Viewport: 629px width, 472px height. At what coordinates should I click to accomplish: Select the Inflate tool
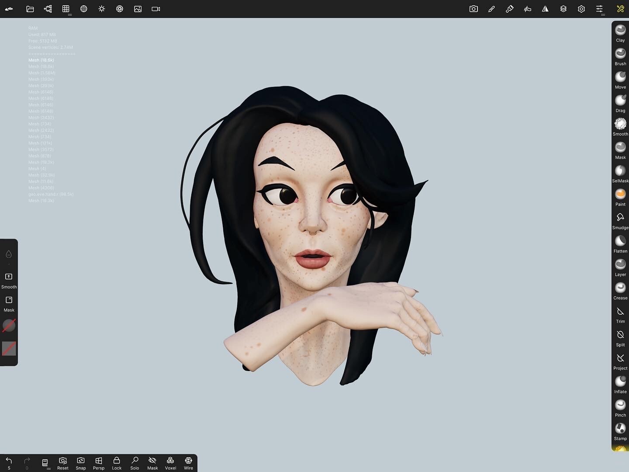[620, 381]
